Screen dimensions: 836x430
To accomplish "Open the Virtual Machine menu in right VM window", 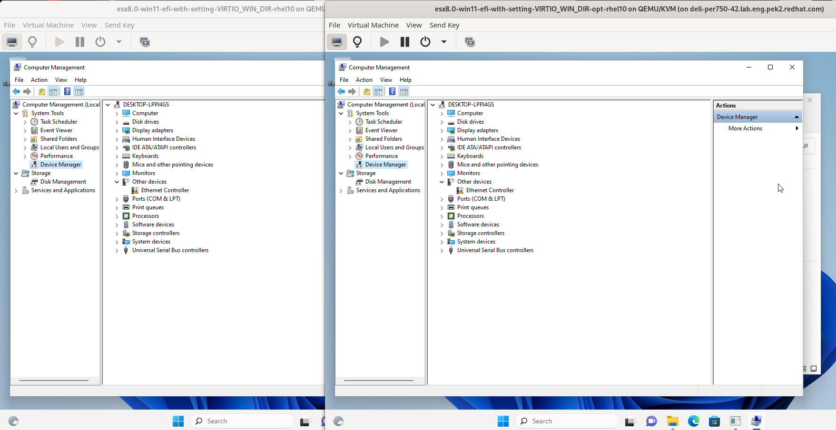I will [x=373, y=25].
